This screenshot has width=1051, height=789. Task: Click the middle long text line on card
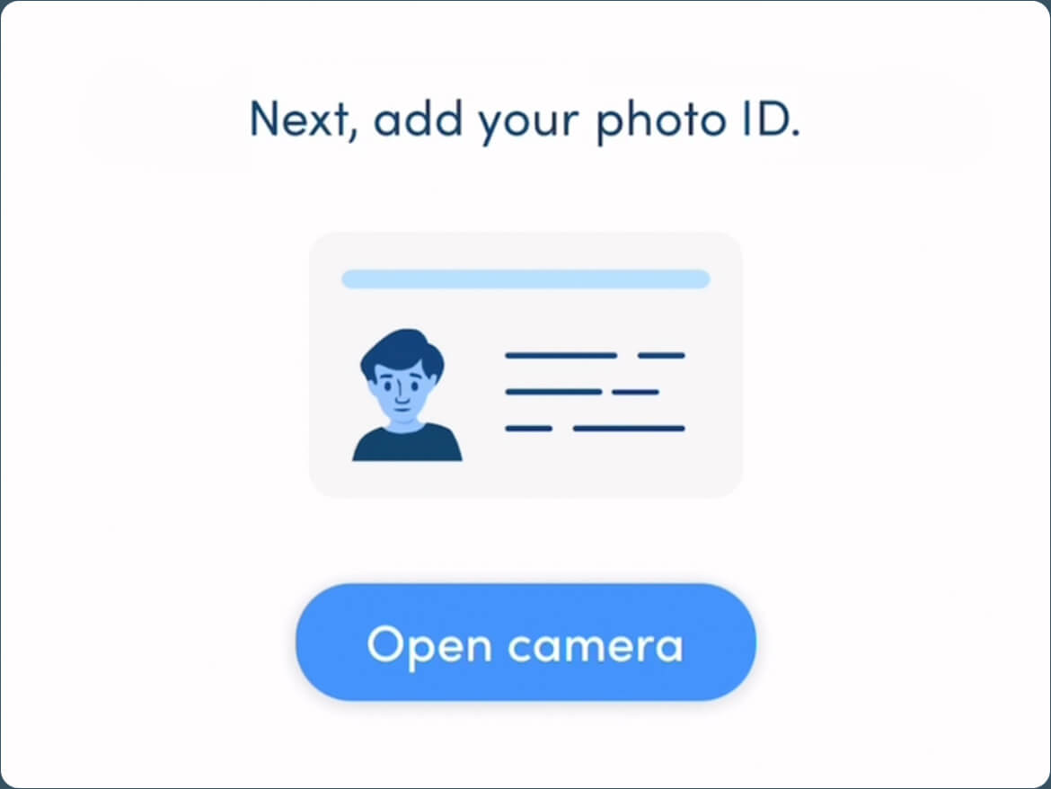553,392
